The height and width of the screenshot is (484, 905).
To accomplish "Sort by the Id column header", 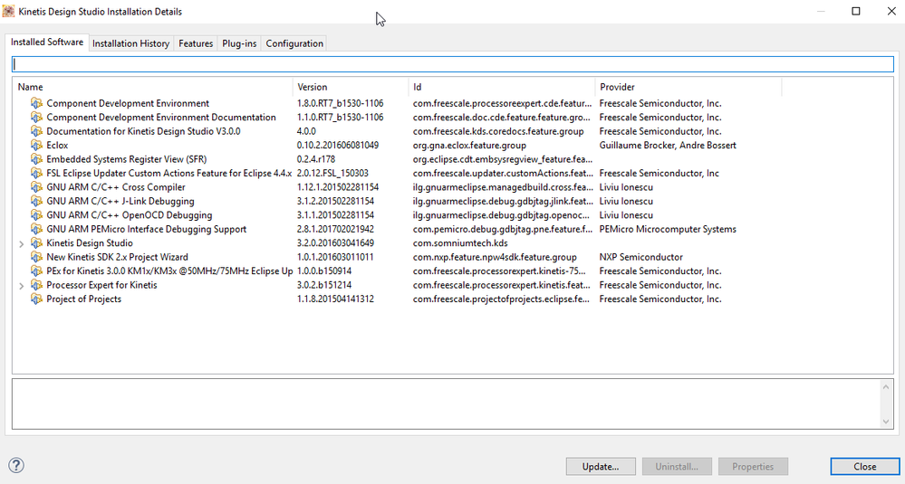I will 502,87.
